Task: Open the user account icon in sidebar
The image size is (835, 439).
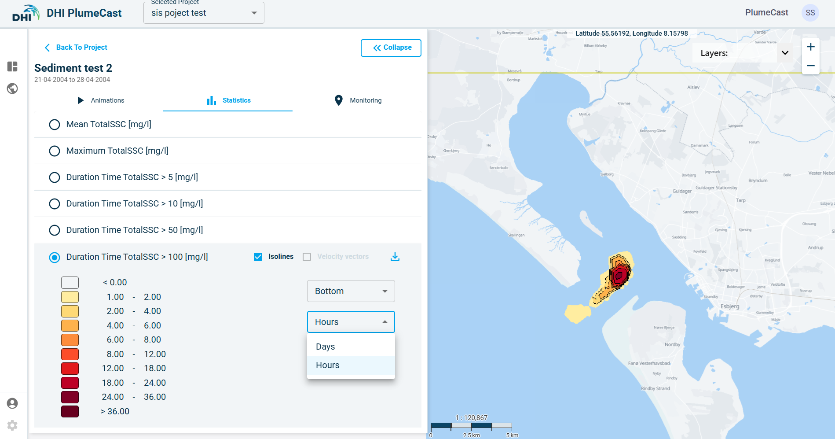Action: 12,403
